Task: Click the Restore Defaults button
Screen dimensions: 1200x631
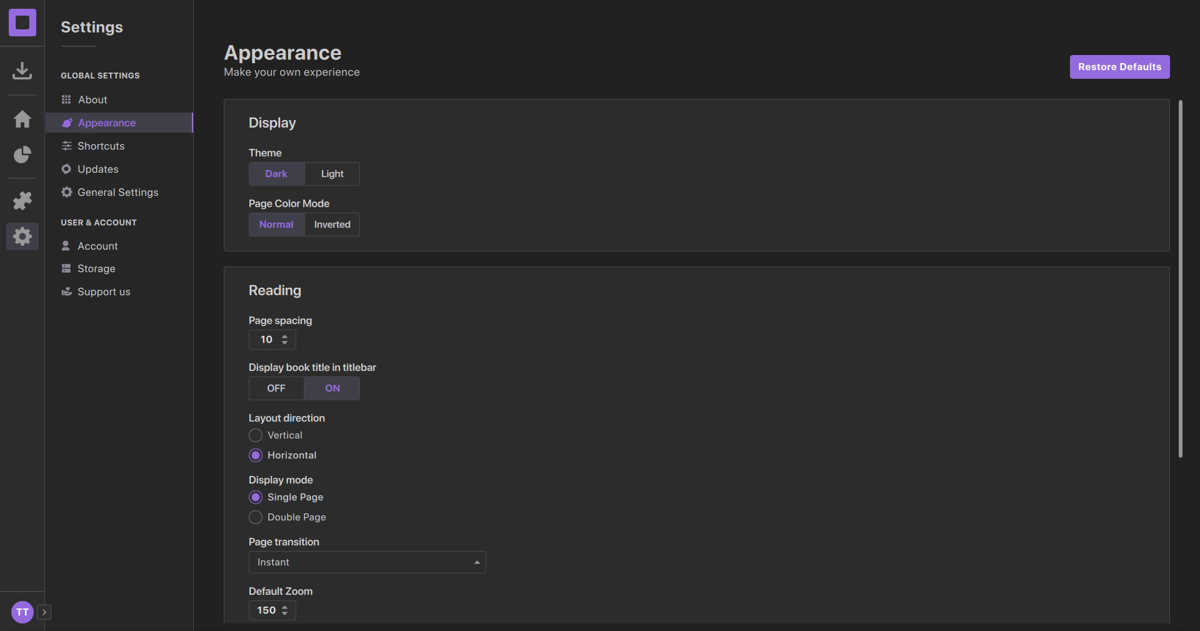Action: [1119, 67]
